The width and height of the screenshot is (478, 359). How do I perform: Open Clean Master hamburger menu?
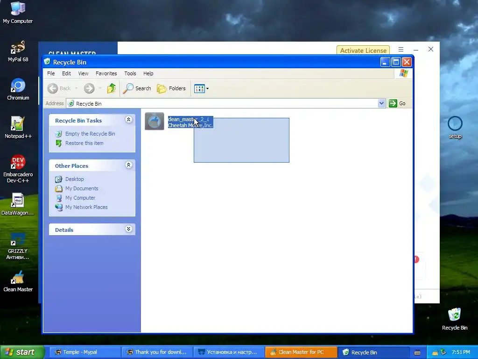401,49
